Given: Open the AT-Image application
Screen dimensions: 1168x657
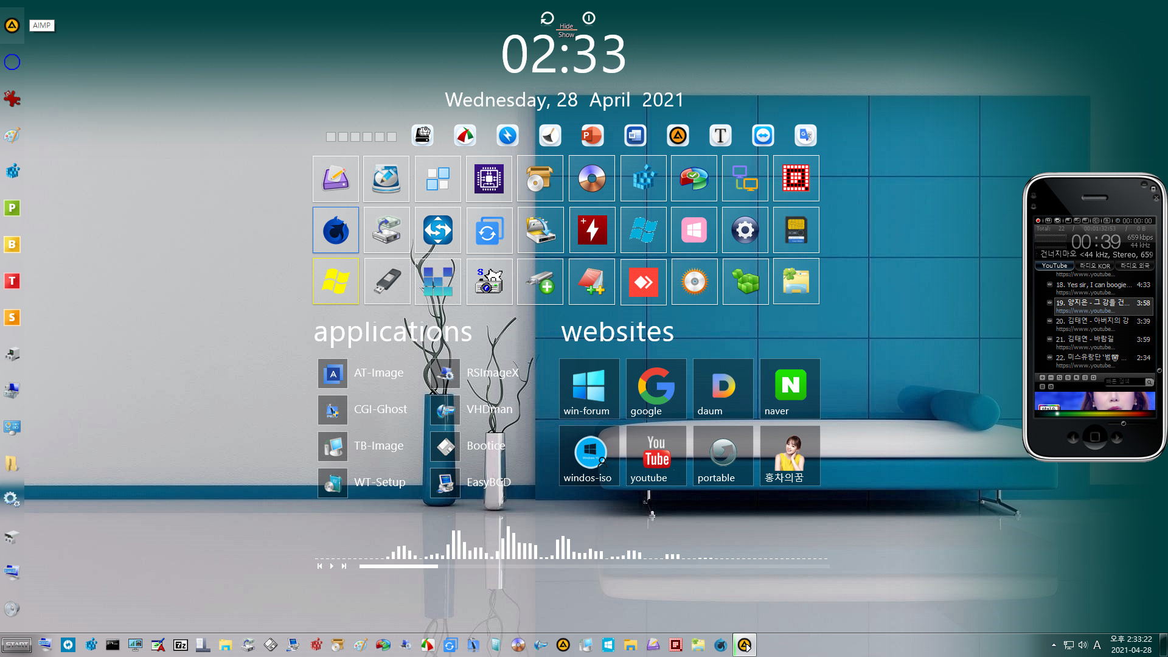Looking at the screenshot, I should click(362, 374).
